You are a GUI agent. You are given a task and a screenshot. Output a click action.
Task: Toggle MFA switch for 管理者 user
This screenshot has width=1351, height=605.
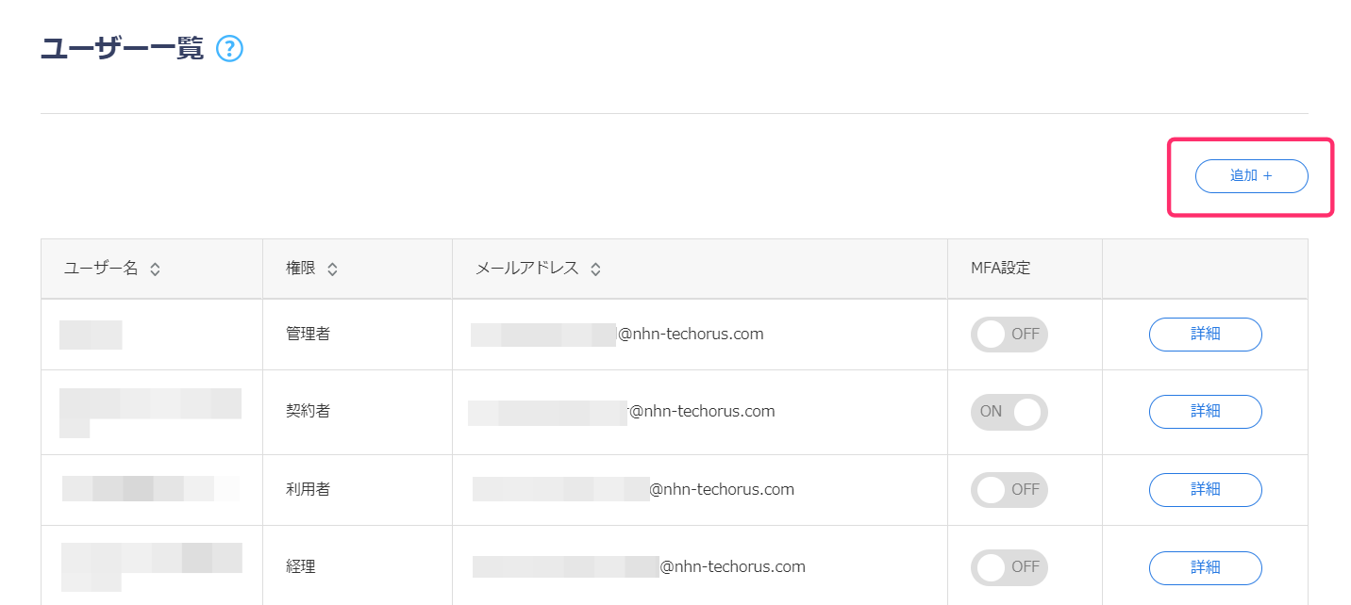[x=1009, y=335]
